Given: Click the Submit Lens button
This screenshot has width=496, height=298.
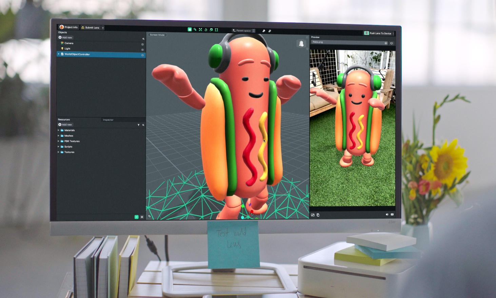Looking at the screenshot, I should pos(90,27).
